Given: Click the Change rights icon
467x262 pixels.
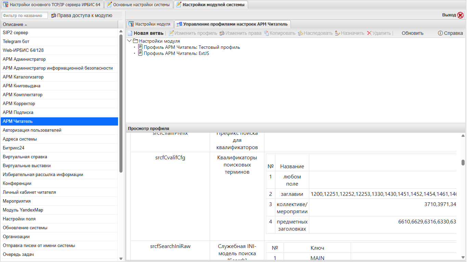Looking at the screenshot, I should 222,33.
